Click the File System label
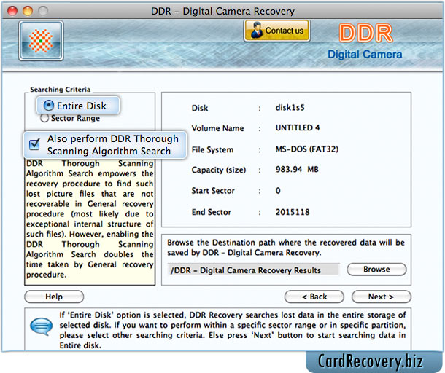445x373 pixels. pyautogui.click(x=212, y=149)
